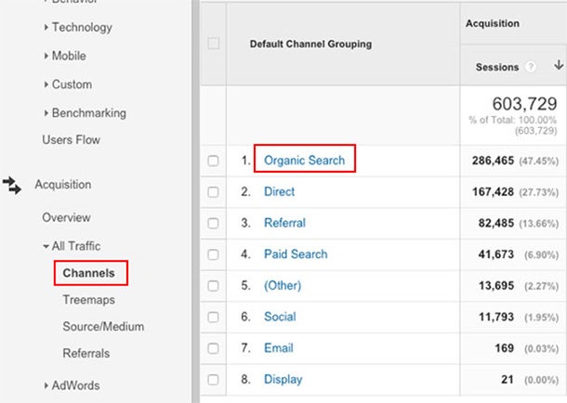The height and width of the screenshot is (403, 567).
Task: Click the Sessions column header
Action: tap(497, 67)
